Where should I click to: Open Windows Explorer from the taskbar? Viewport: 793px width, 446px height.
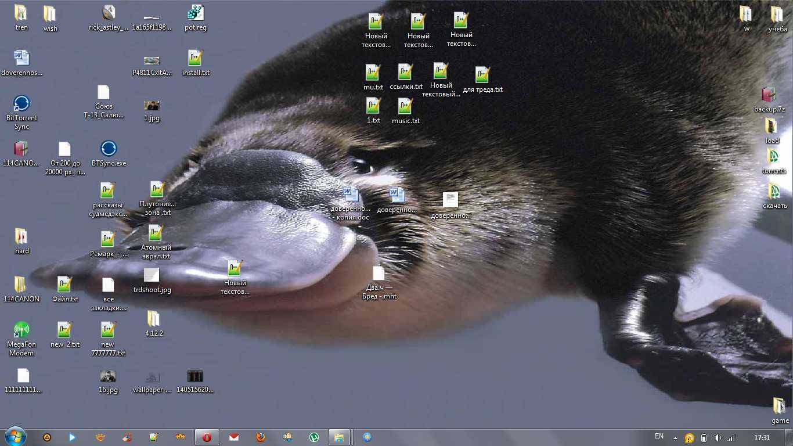(339, 437)
